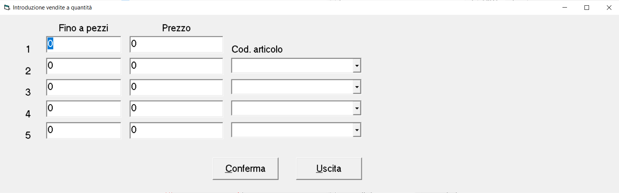Focus the Prezzo field in row 3
The height and width of the screenshot is (193, 619).
tap(176, 87)
